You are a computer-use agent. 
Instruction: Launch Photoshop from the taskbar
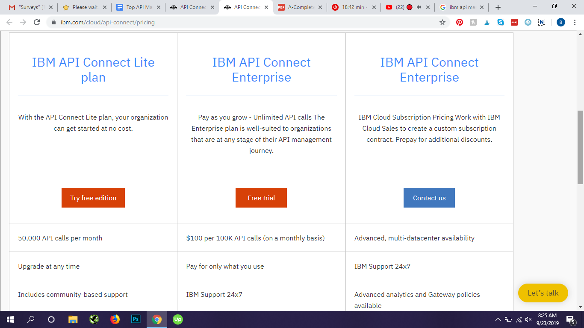pyautogui.click(x=136, y=319)
